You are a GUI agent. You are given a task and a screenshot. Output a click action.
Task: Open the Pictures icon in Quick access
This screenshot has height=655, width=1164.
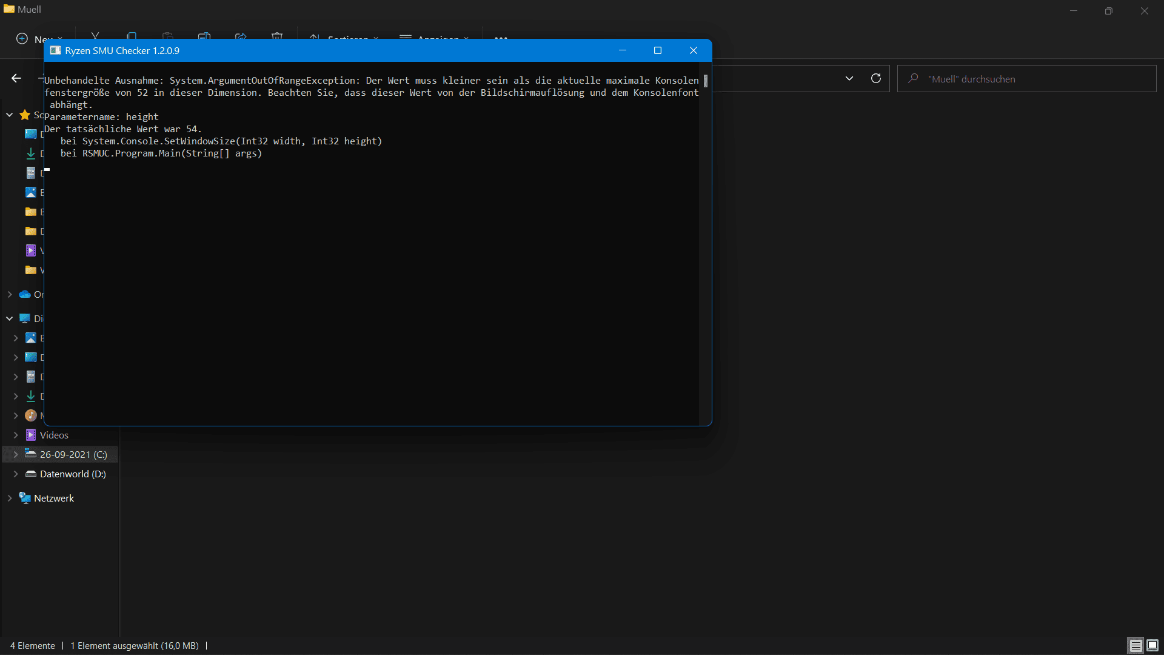click(x=31, y=192)
